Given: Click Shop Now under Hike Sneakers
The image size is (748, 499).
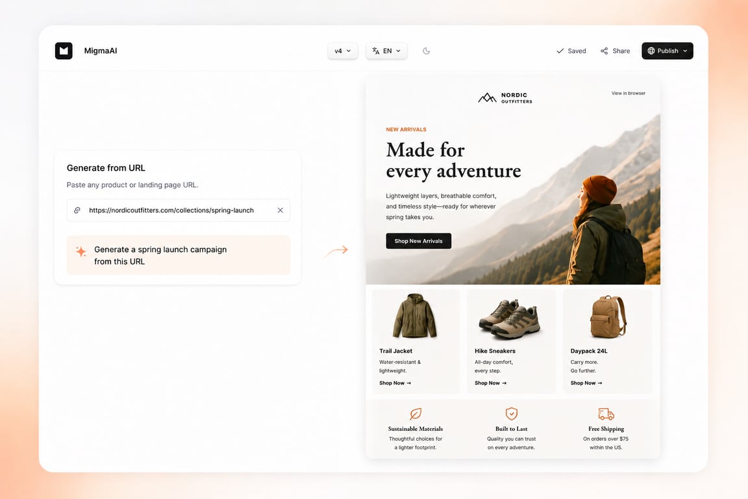Looking at the screenshot, I should pos(490,383).
